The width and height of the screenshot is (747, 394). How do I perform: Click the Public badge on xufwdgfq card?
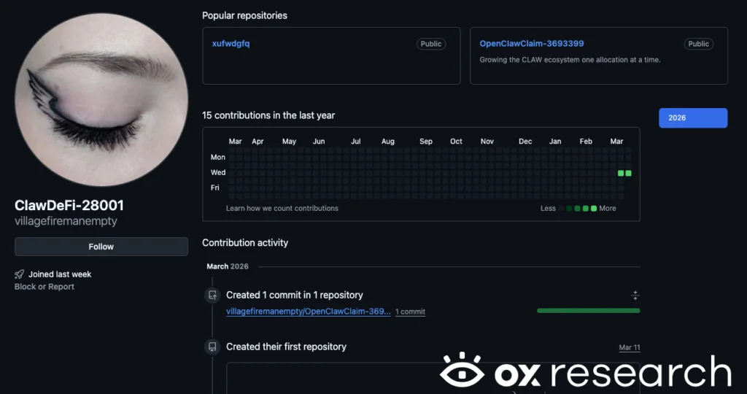pyautogui.click(x=430, y=44)
